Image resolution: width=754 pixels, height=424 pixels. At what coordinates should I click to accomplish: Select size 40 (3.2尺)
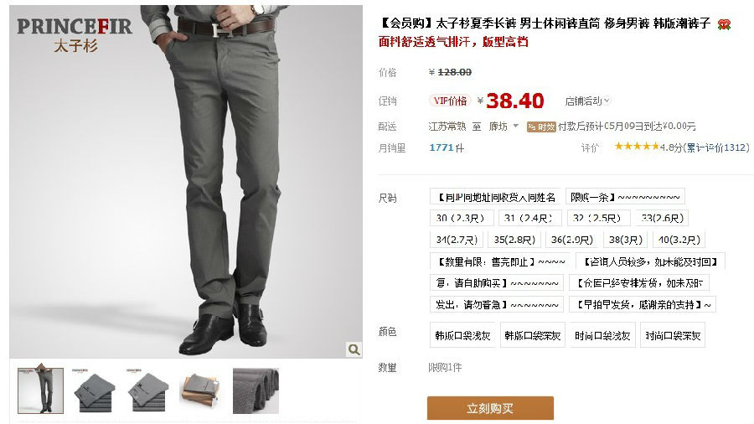(x=679, y=240)
